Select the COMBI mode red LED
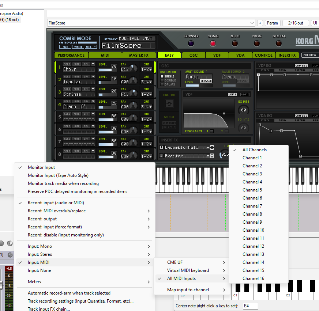 point(213,43)
